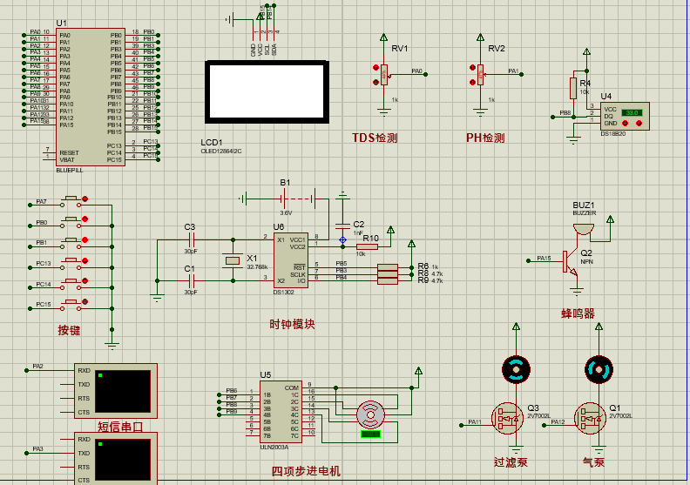This screenshot has height=485, width=690.
Task: Click the DS18B20 33.0 temperature readout
Action: pos(632,113)
